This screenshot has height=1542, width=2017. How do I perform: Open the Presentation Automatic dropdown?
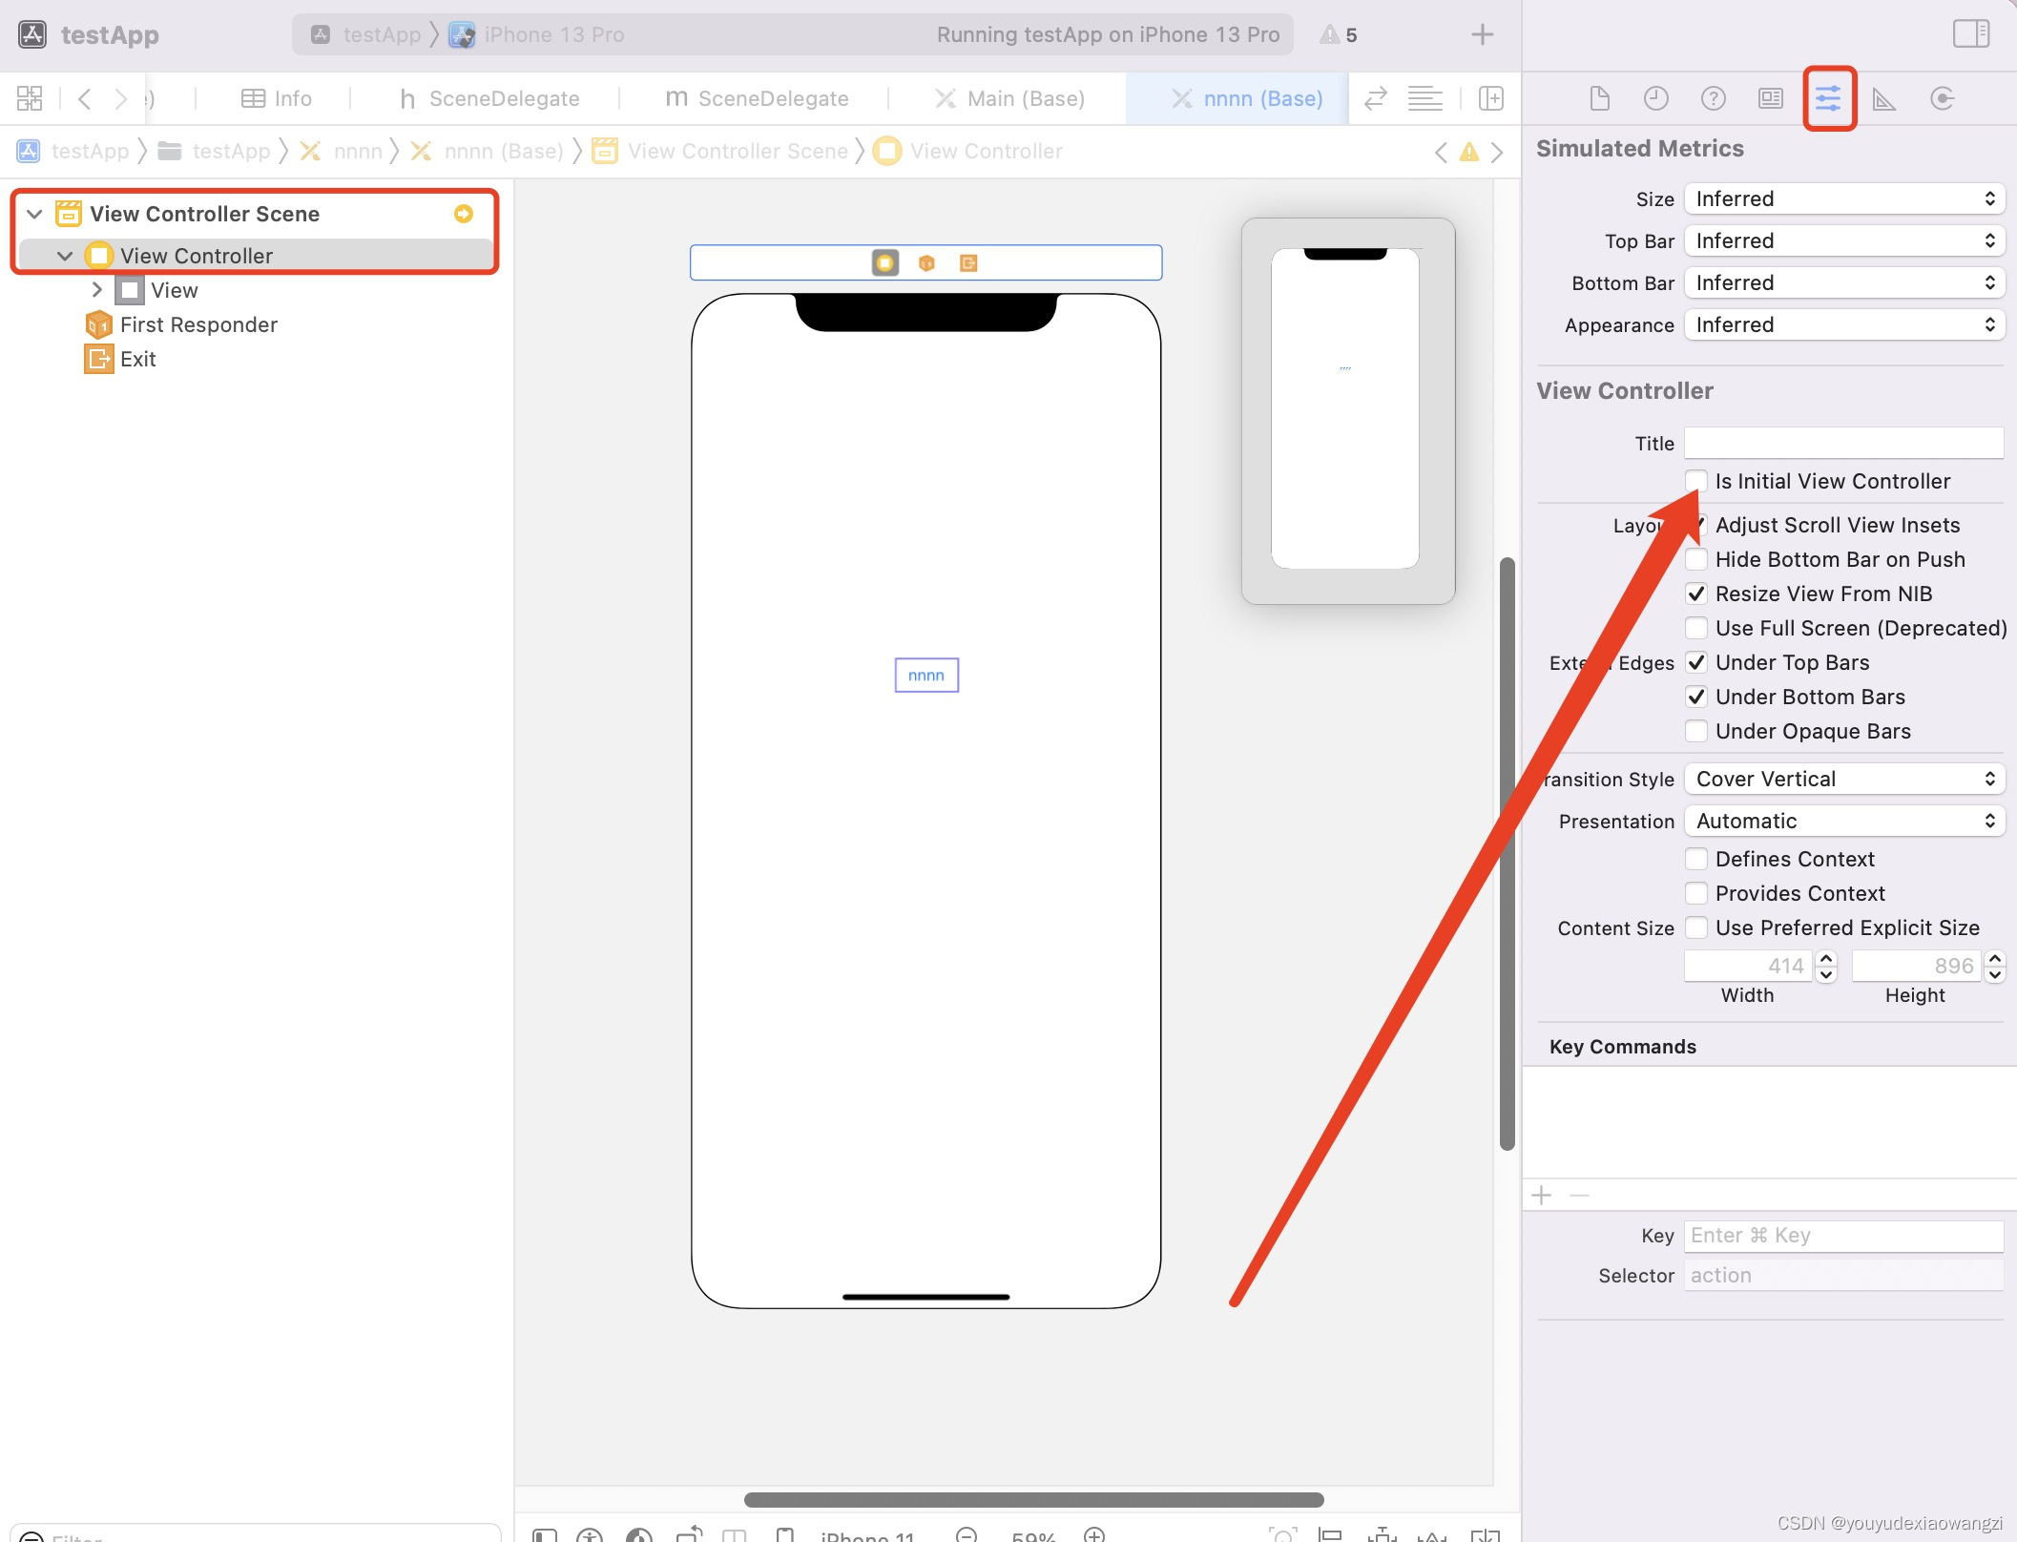pos(1843,821)
